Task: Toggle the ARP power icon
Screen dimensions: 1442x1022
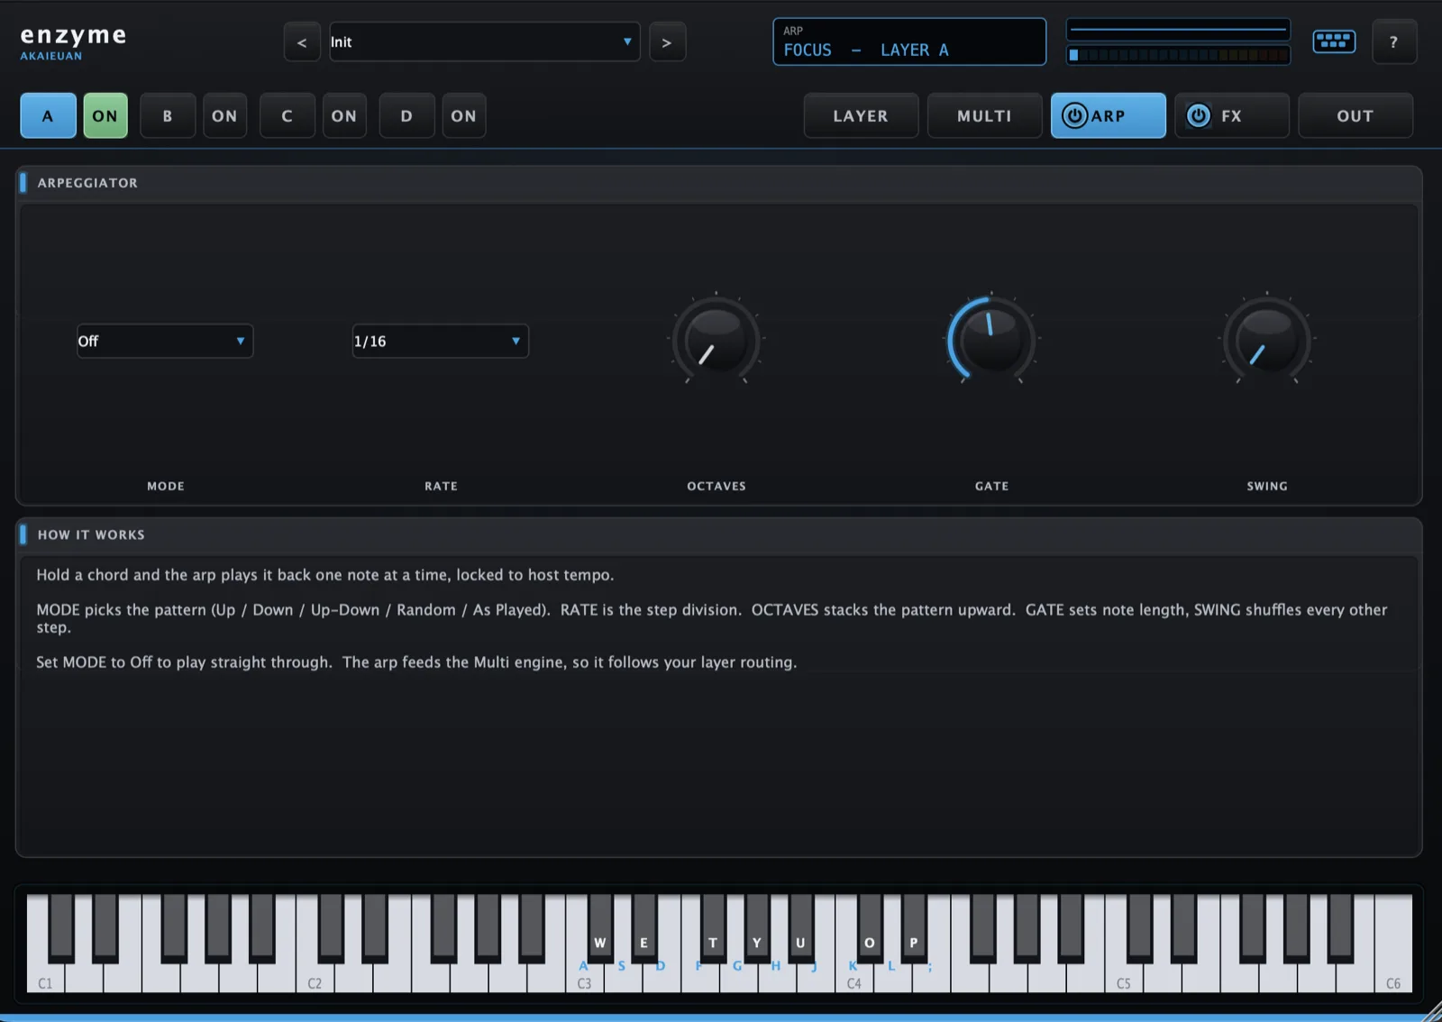Action: [x=1074, y=115]
